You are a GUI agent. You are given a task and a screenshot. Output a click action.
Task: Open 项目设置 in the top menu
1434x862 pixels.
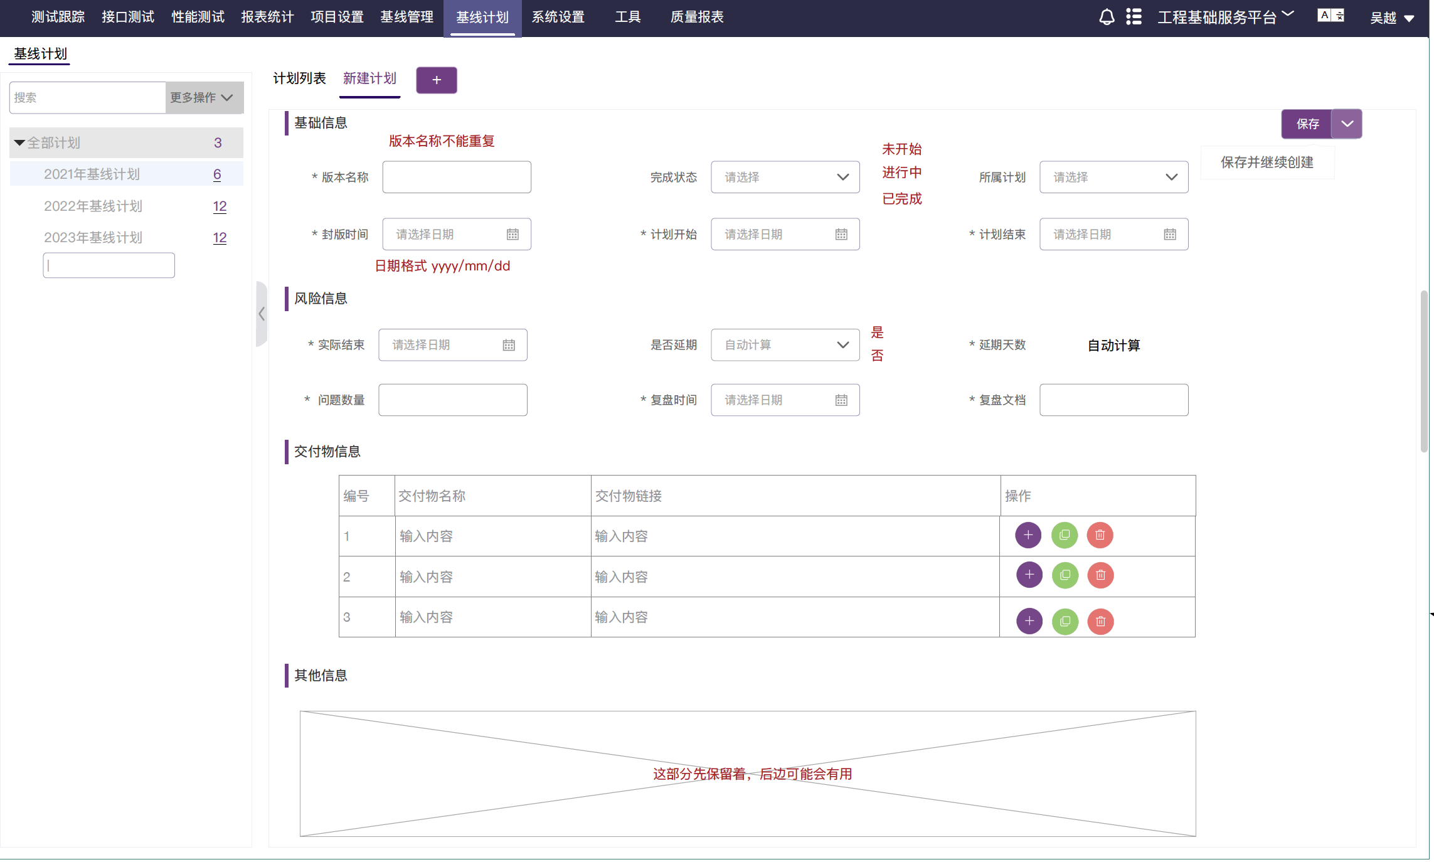coord(337,17)
